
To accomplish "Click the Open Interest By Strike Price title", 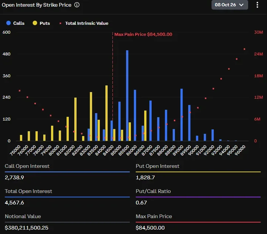I will 37,5.
